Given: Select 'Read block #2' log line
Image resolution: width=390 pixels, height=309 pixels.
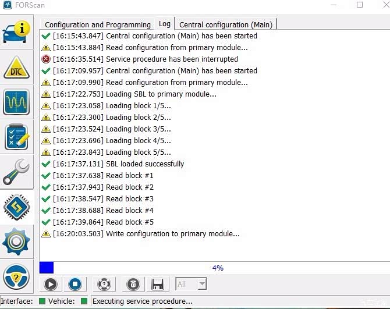Looking at the screenshot, I should pyautogui.click(x=97, y=187).
